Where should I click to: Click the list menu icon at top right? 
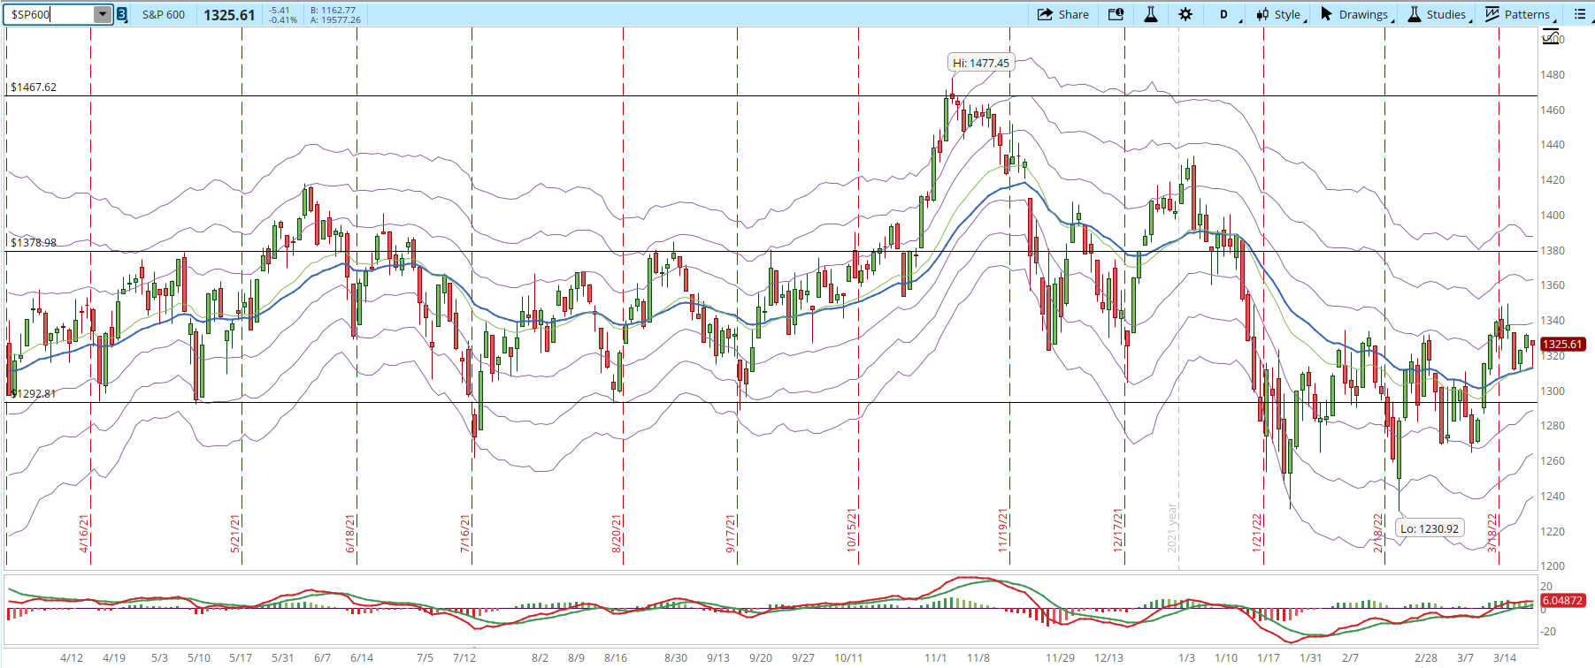1580,14
